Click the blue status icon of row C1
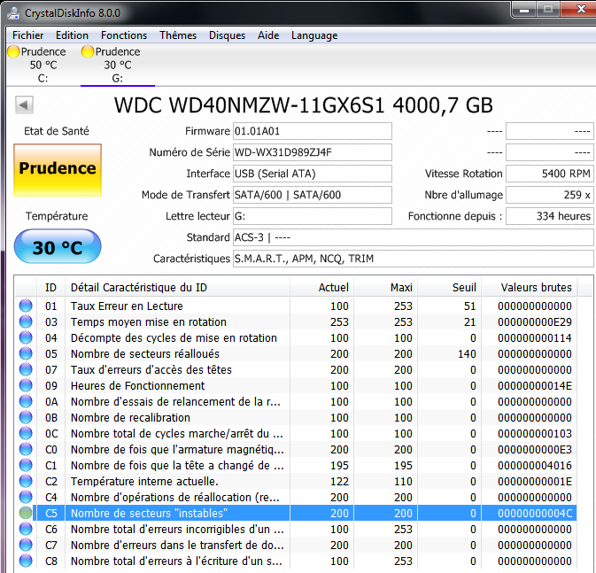596x573 pixels. coord(26,465)
